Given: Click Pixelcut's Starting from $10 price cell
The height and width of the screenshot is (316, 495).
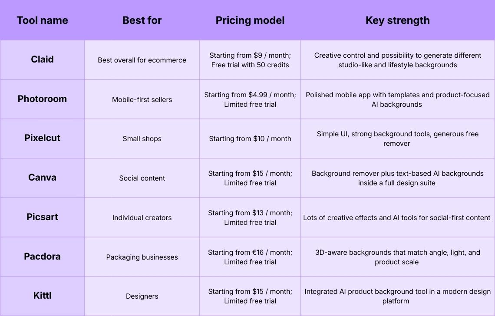Looking at the screenshot, I should 250,139.
